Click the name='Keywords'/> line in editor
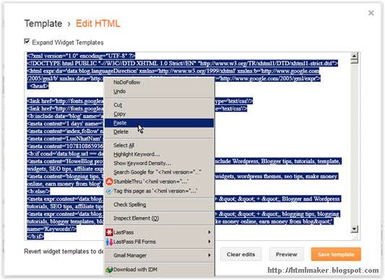Image resolution: width=385 pixels, height=280 pixels. click(51, 229)
